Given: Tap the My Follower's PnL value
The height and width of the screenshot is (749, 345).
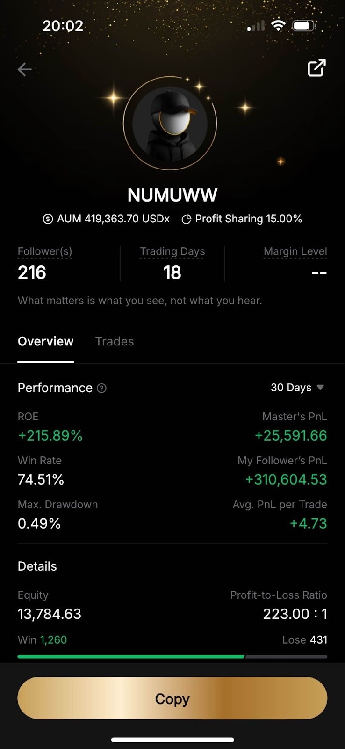Looking at the screenshot, I should 286,479.
